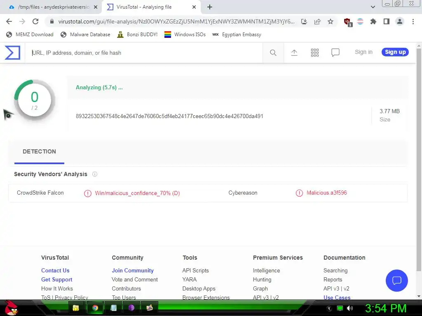Open the uBlock Origin extension icon
The width and height of the screenshot is (422, 316).
[x=348, y=22]
